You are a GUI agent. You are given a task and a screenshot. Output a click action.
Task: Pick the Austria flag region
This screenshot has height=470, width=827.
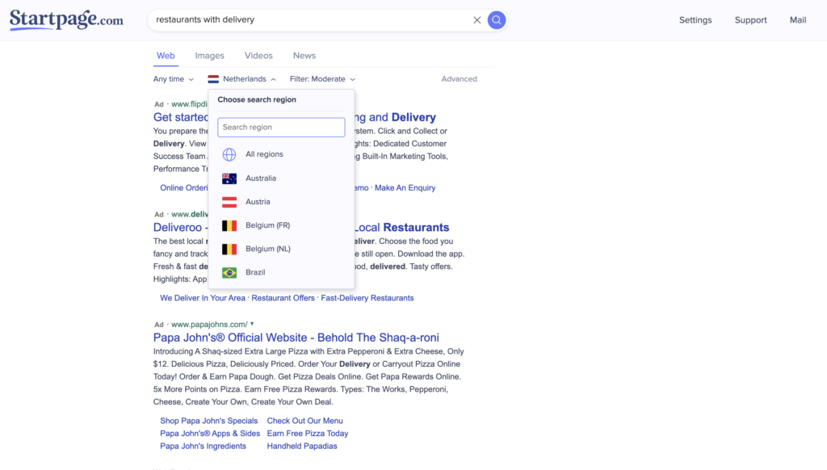229,202
